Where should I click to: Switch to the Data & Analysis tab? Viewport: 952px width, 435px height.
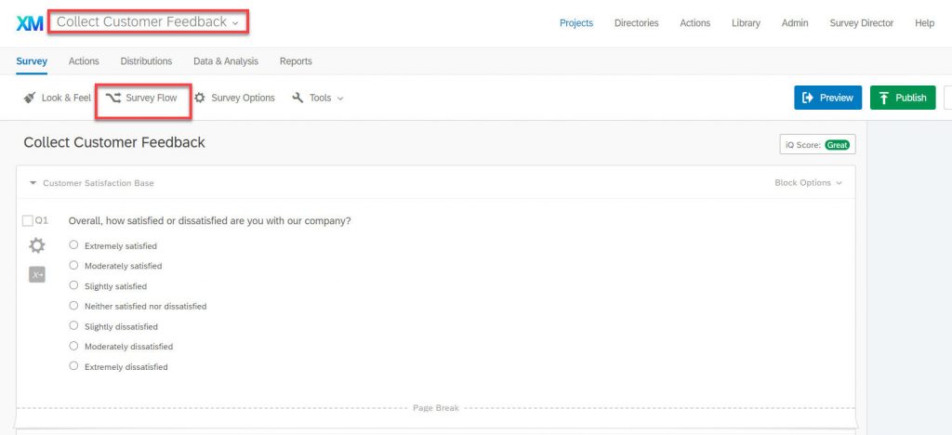[x=226, y=61]
